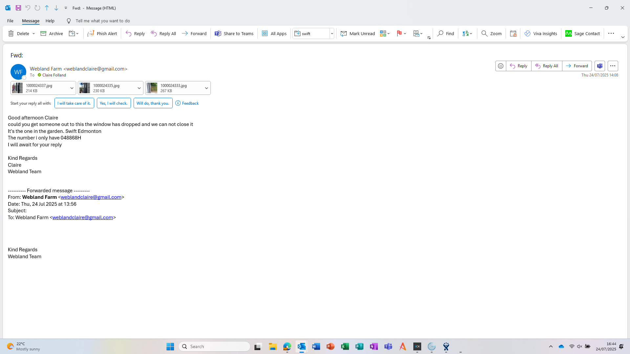The image size is (630, 354).
Task: Click Reply in the ribbon toolbar
Action: [x=135, y=33]
